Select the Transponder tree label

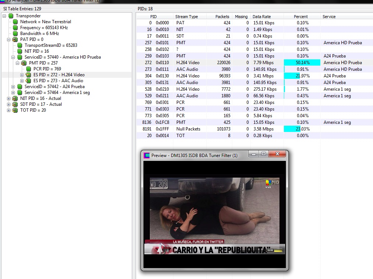28,16
